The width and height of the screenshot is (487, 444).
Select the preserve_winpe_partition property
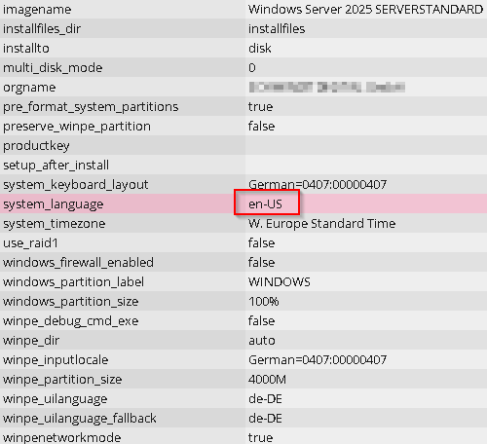click(x=77, y=127)
